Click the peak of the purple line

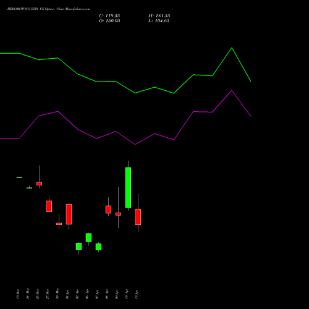[232, 90]
